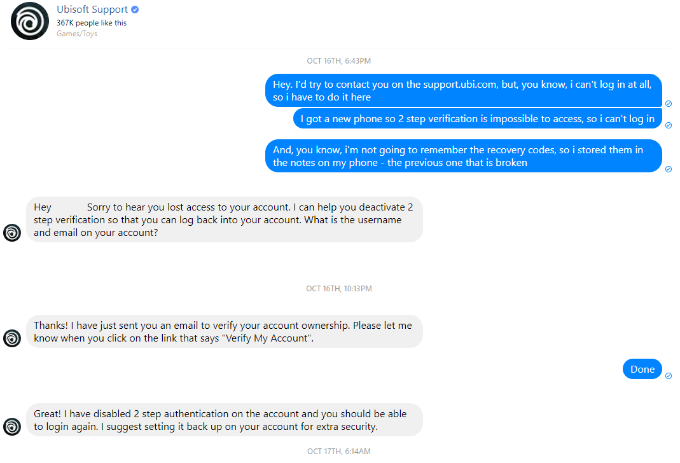The width and height of the screenshot is (680, 463).
Task: Click Ubisoft avatar beside the Verify My Account message
Action: (x=12, y=338)
